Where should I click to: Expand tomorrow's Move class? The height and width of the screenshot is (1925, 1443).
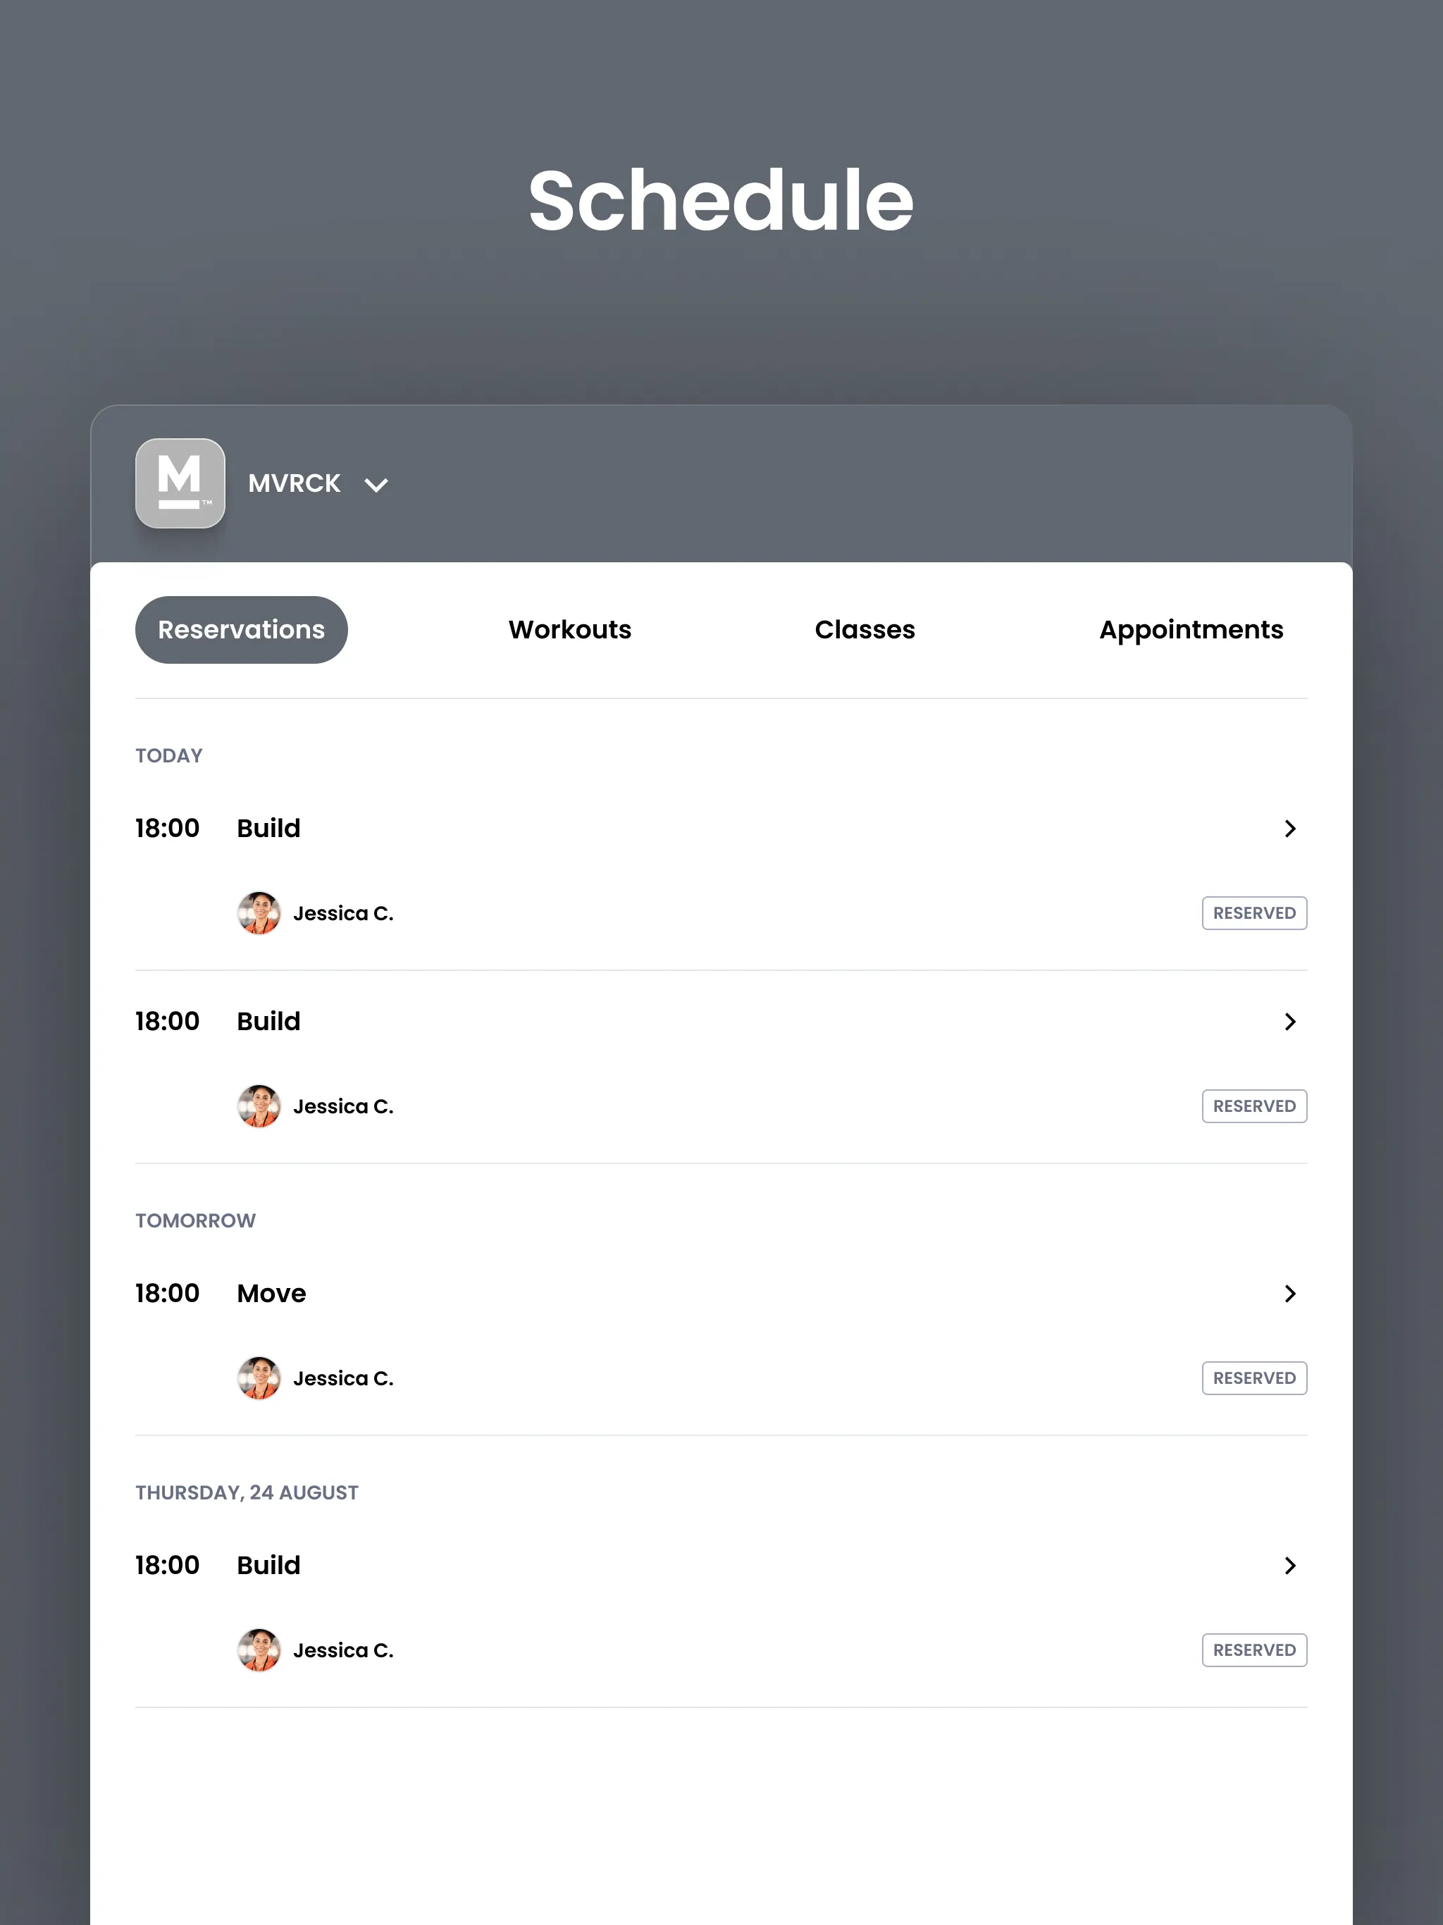point(1290,1293)
